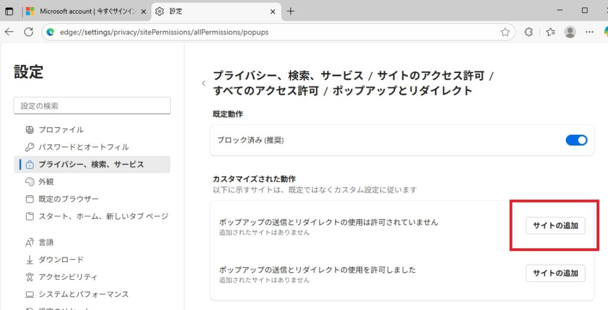Click サイトの追加 for blocked popups
The image size is (608, 310).
(555, 226)
